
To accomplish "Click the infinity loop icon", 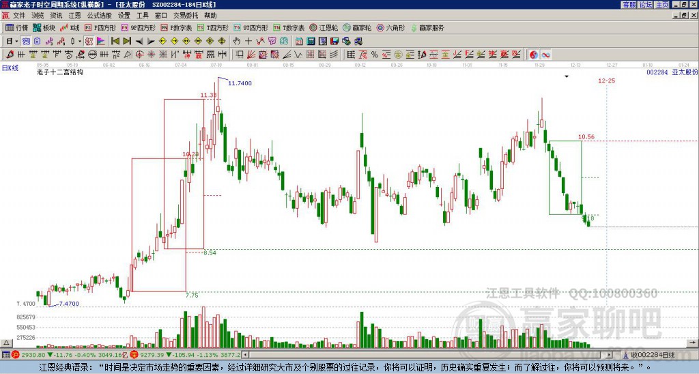I will [545, 55].
